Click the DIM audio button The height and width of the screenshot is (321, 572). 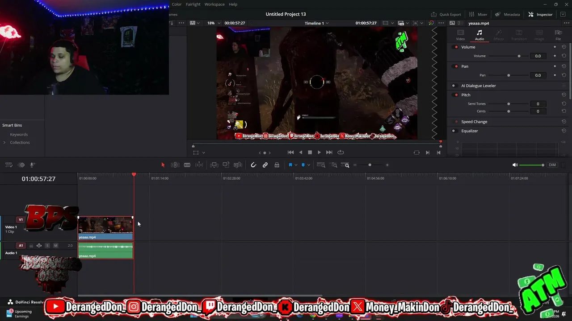point(552,165)
